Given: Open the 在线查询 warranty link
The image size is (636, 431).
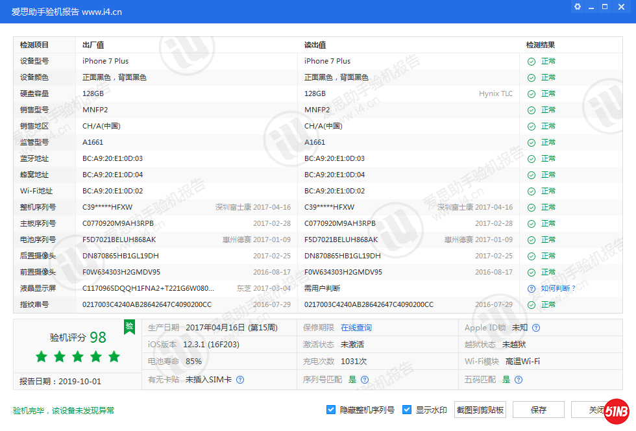Looking at the screenshot, I should point(356,328).
